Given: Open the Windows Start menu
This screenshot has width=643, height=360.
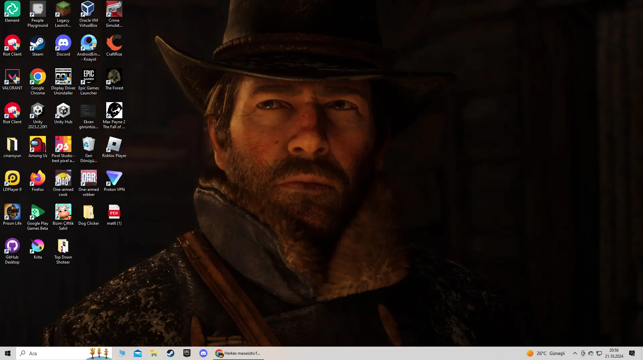Looking at the screenshot, I should click(x=8, y=353).
